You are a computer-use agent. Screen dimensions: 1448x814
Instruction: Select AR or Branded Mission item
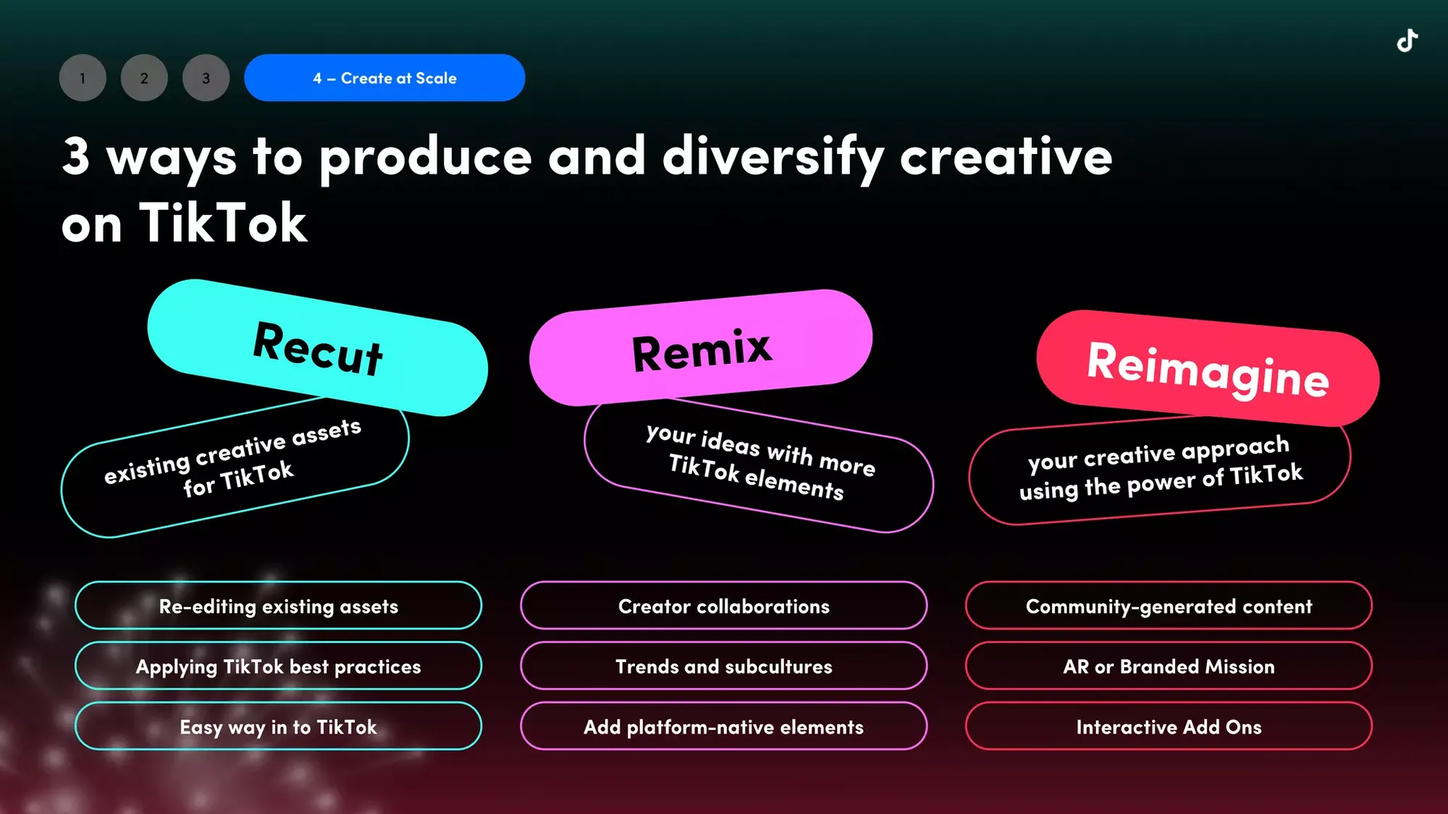1168,666
